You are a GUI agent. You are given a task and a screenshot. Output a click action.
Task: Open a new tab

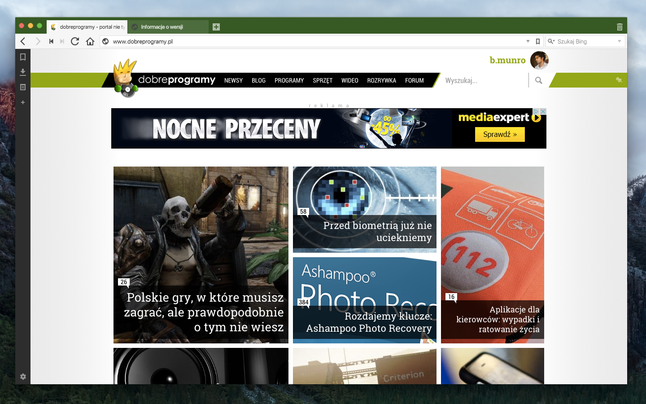click(x=216, y=27)
